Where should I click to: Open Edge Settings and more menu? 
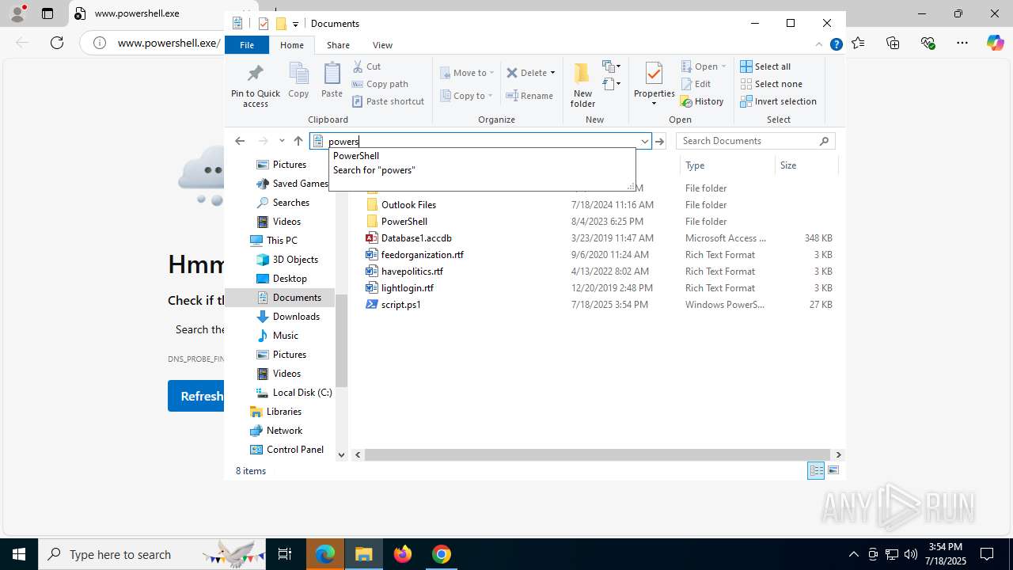(962, 43)
